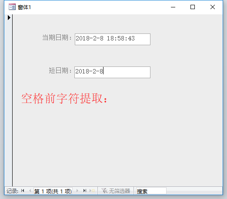
Task: Click the 短日期 label
Action: pyautogui.click(x=60, y=71)
